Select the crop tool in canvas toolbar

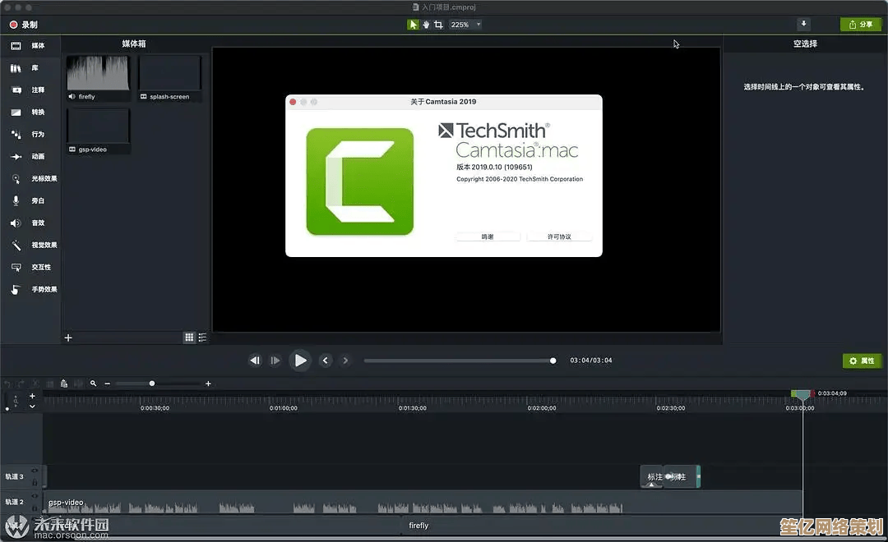tap(438, 25)
